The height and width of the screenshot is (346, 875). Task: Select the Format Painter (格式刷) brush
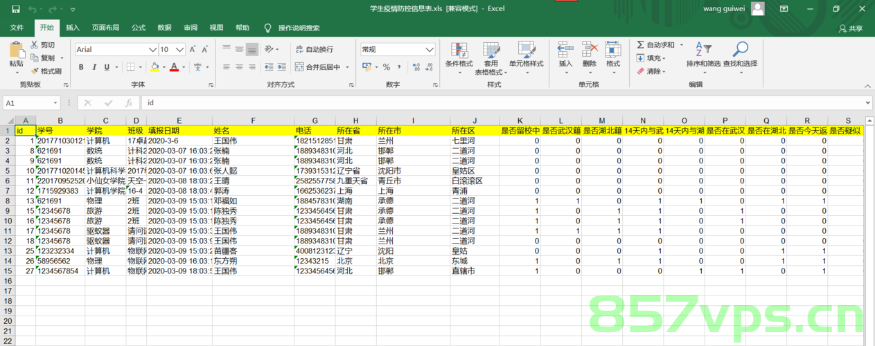coord(34,71)
